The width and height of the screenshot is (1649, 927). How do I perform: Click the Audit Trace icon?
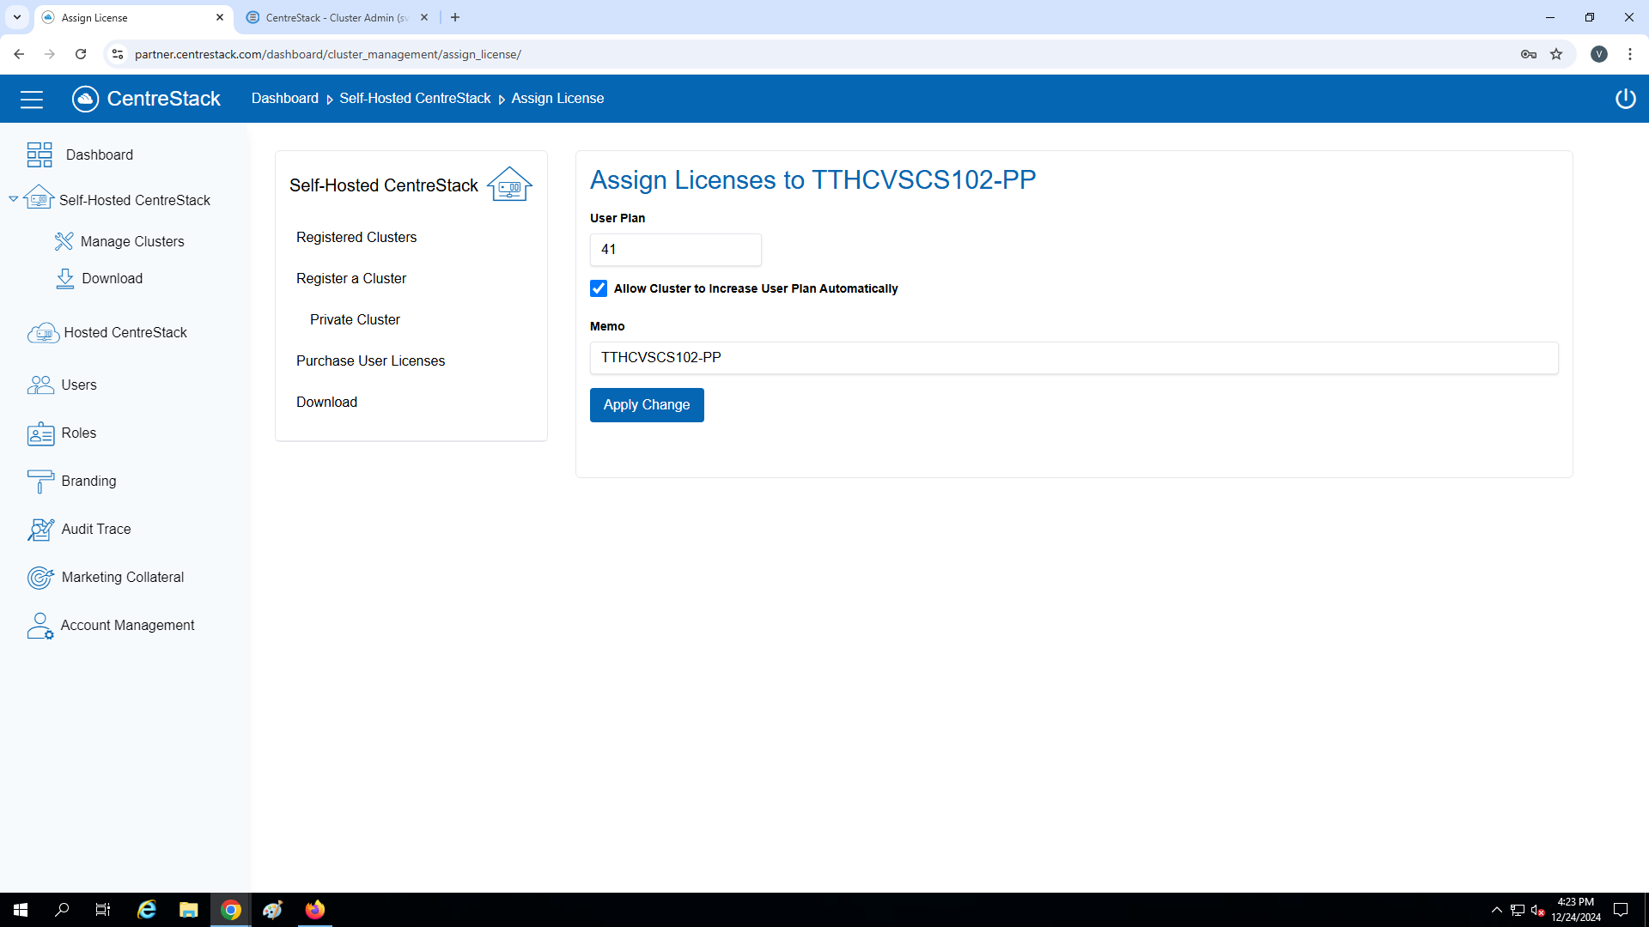pos(40,530)
